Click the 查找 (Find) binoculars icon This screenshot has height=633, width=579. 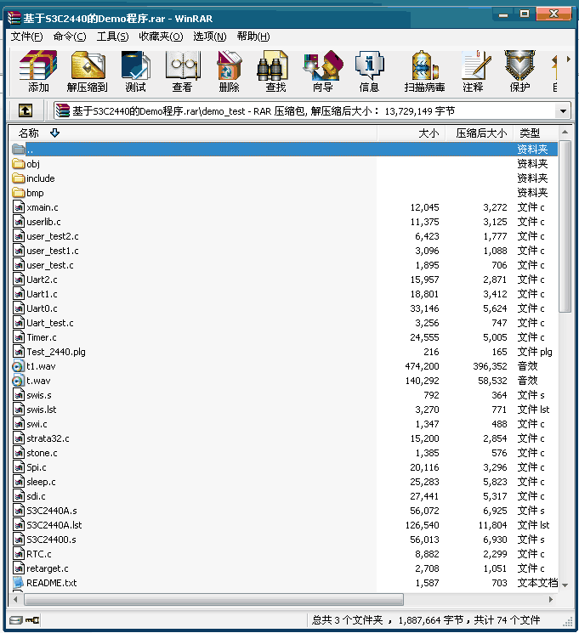click(x=272, y=65)
